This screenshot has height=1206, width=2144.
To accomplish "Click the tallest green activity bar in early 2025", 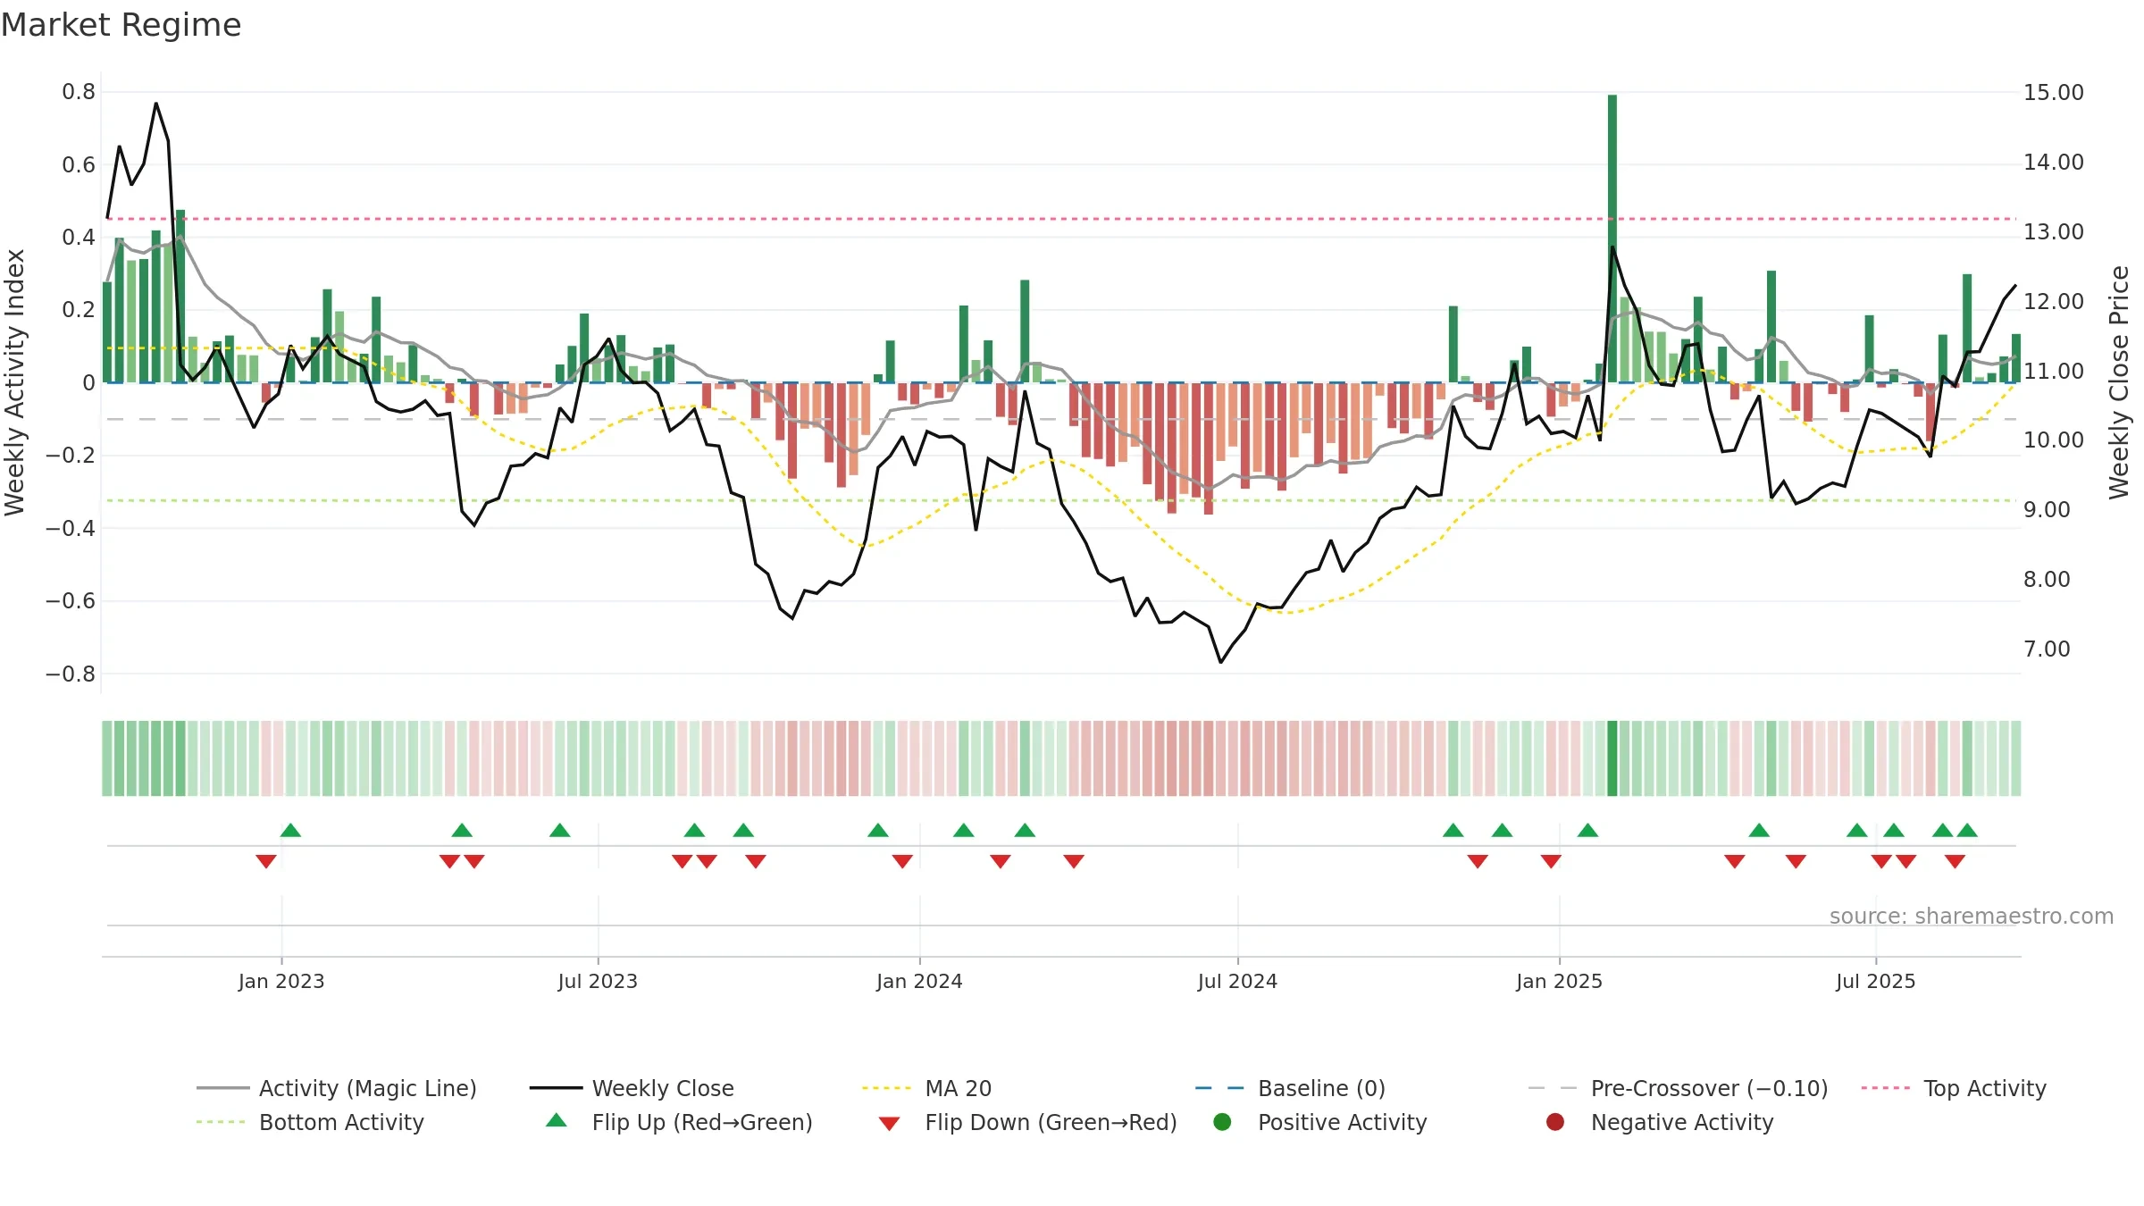I will click(1612, 239).
